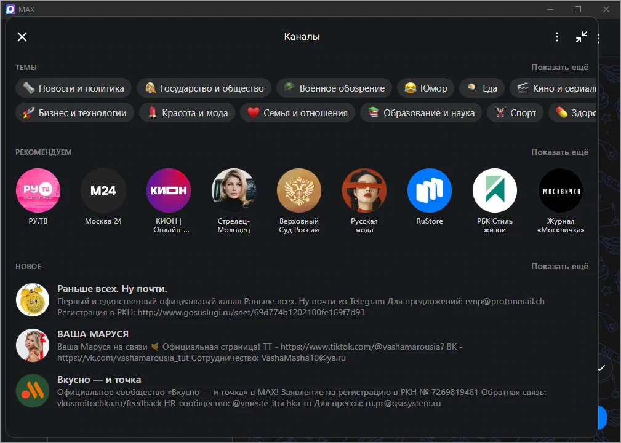The image size is (621, 443).
Task: Click the alarm clock avatar of Раньше всех
Action: pos(33,300)
